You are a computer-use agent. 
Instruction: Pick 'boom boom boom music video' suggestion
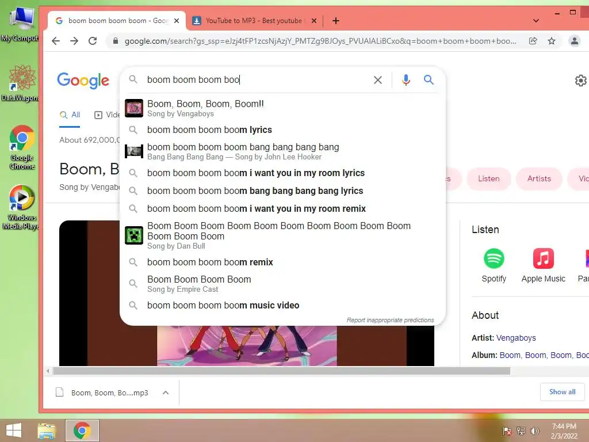coord(282,306)
